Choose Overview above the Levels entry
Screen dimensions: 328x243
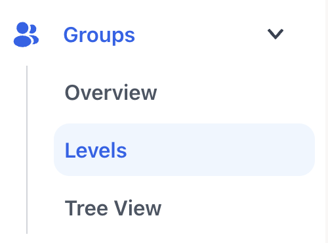(111, 93)
